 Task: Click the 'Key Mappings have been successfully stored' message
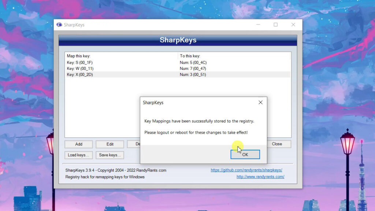[199, 121]
